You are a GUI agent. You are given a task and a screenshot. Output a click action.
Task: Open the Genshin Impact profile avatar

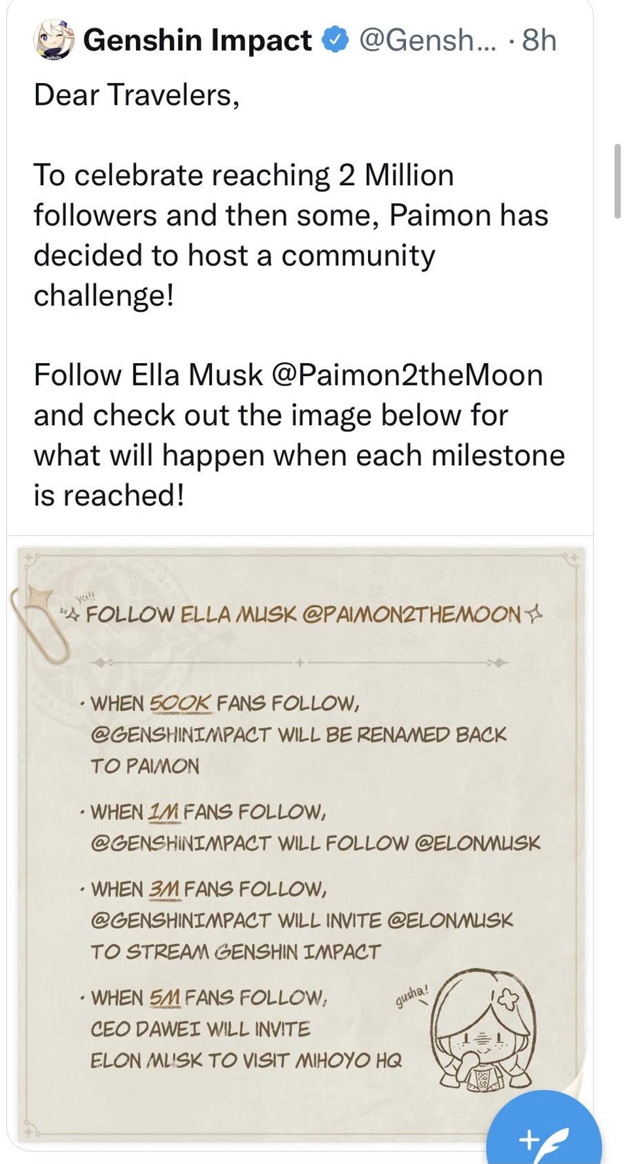pos(54,41)
